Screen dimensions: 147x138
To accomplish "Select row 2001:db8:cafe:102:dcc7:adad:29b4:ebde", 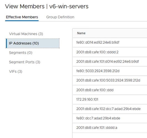I will (110, 109).
